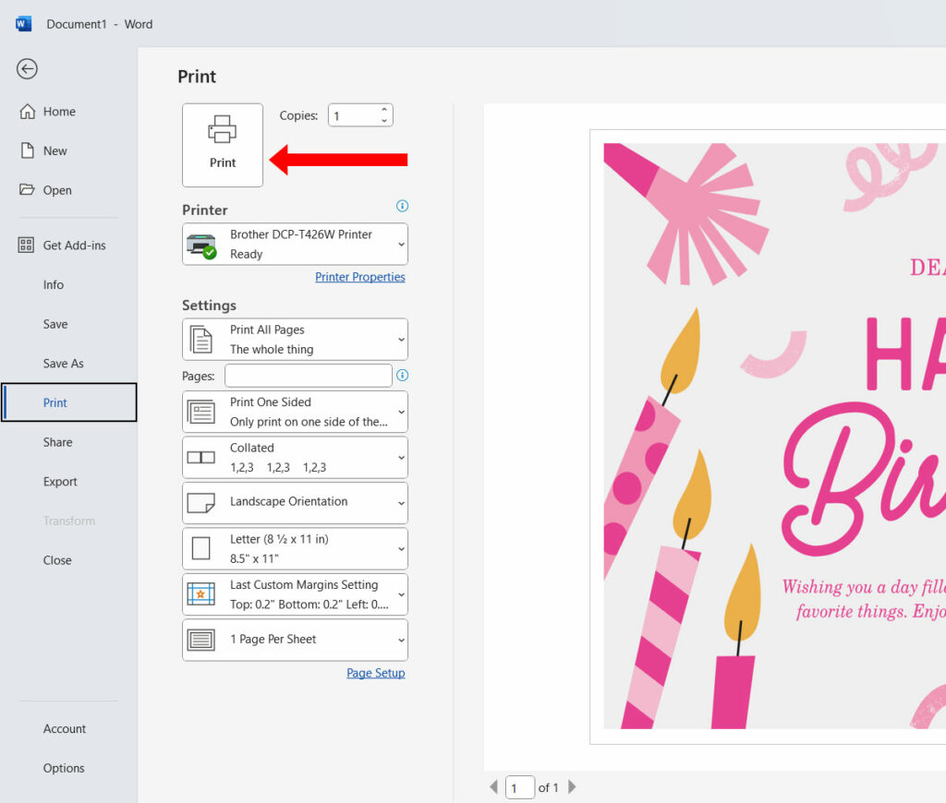946x803 pixels.
Task: Open a document via the Open folder icon
Action: pyautogui.click(x=29, y=190)
